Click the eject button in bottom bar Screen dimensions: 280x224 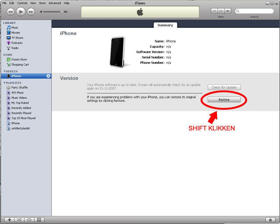point(270,220)
